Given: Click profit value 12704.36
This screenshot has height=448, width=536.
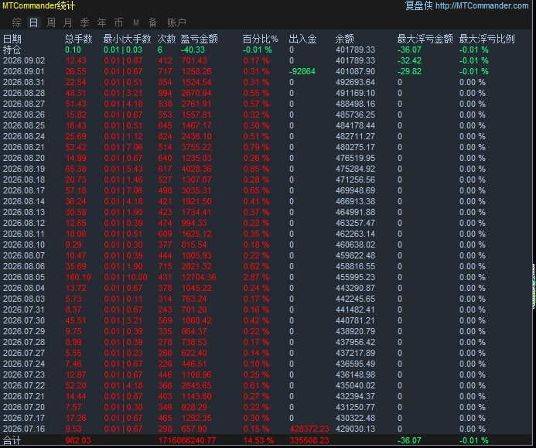Looking at the screenshot, I should (199, 277).
